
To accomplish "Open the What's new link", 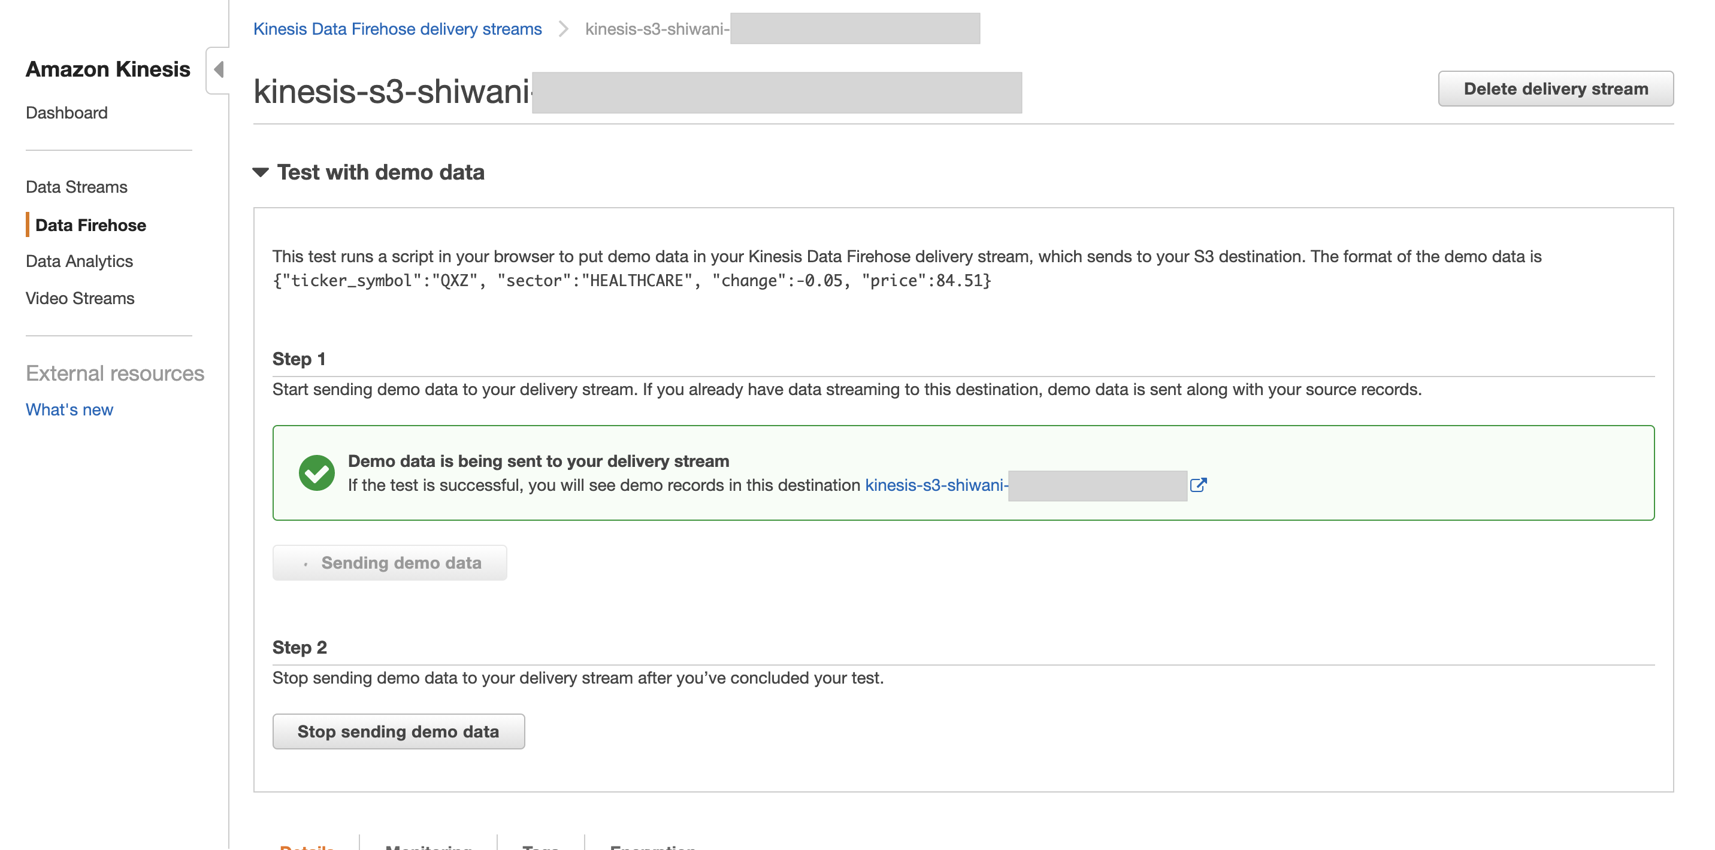I will 68,409.
